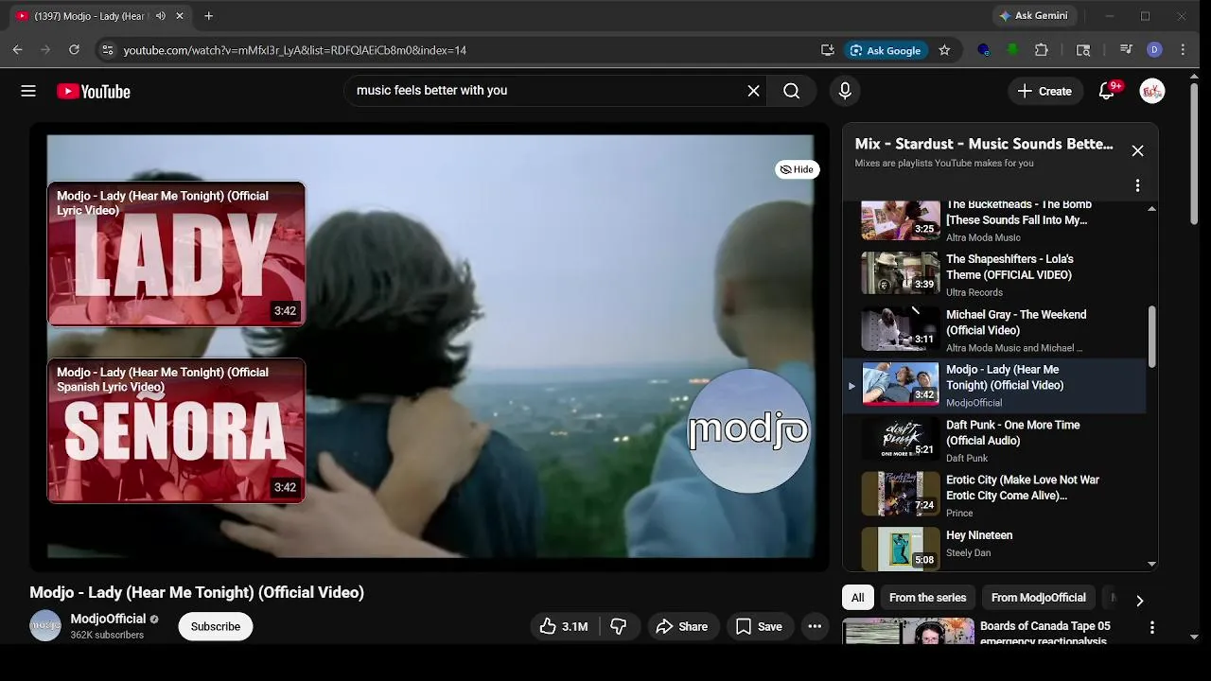Image resolution: width=1211 pixels, height=681 pixels.
Task: Mute the tab via the speaker icon
Action: tap(160, 16)
